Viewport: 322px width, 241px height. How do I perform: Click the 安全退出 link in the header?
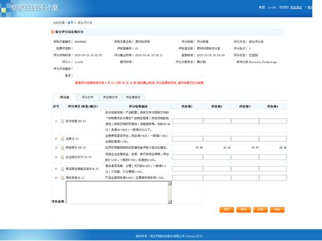click(x=296, y=8)
